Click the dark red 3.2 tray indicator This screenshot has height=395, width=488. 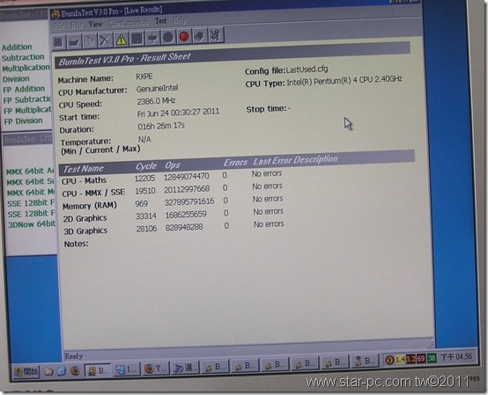click(x=410, y=359)
